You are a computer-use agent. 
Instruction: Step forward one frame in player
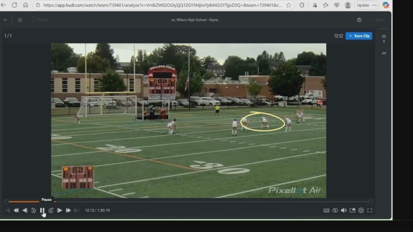60,210
